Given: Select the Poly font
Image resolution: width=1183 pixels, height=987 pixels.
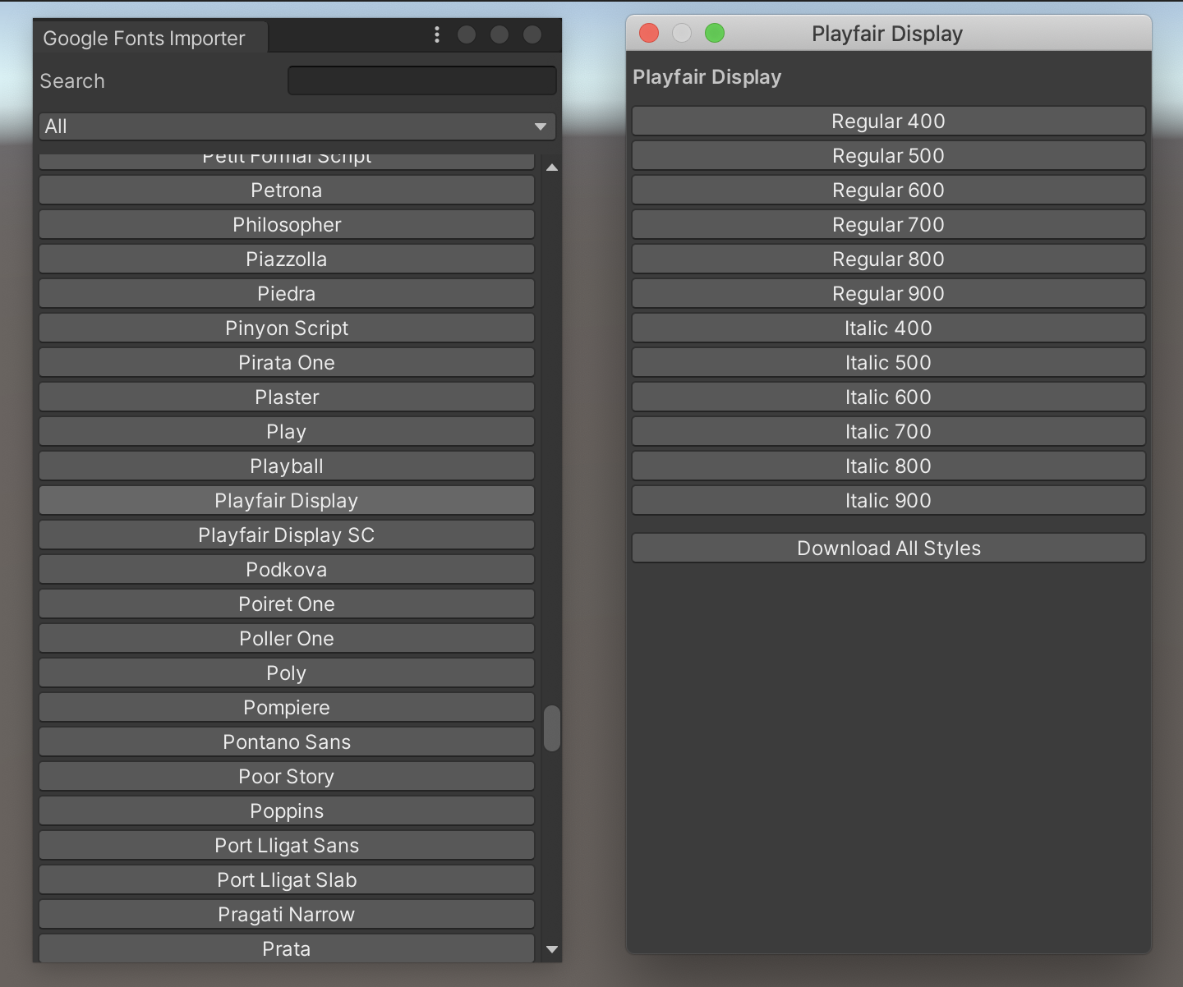Looking at the screenshot, I should point(287,673).
